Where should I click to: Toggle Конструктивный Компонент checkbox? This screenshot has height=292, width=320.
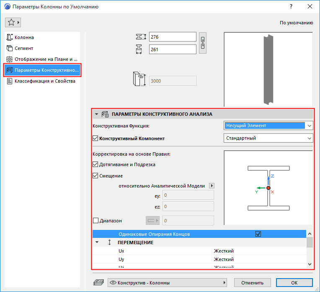[x=95, y=138]
